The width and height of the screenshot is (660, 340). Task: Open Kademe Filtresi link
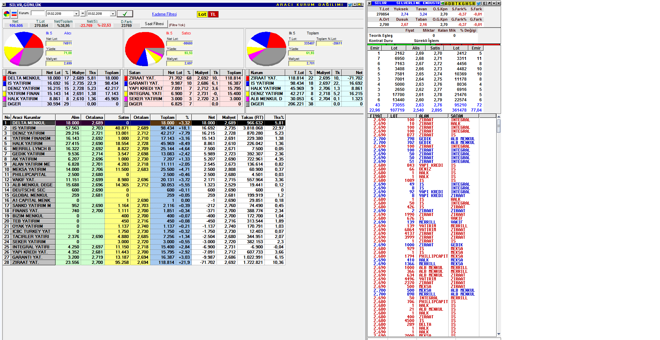click(164, 14)
